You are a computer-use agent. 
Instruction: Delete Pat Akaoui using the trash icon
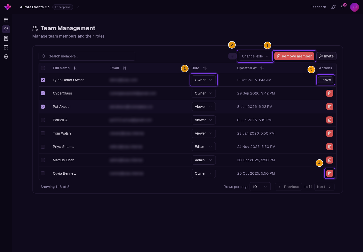[330, 107]
